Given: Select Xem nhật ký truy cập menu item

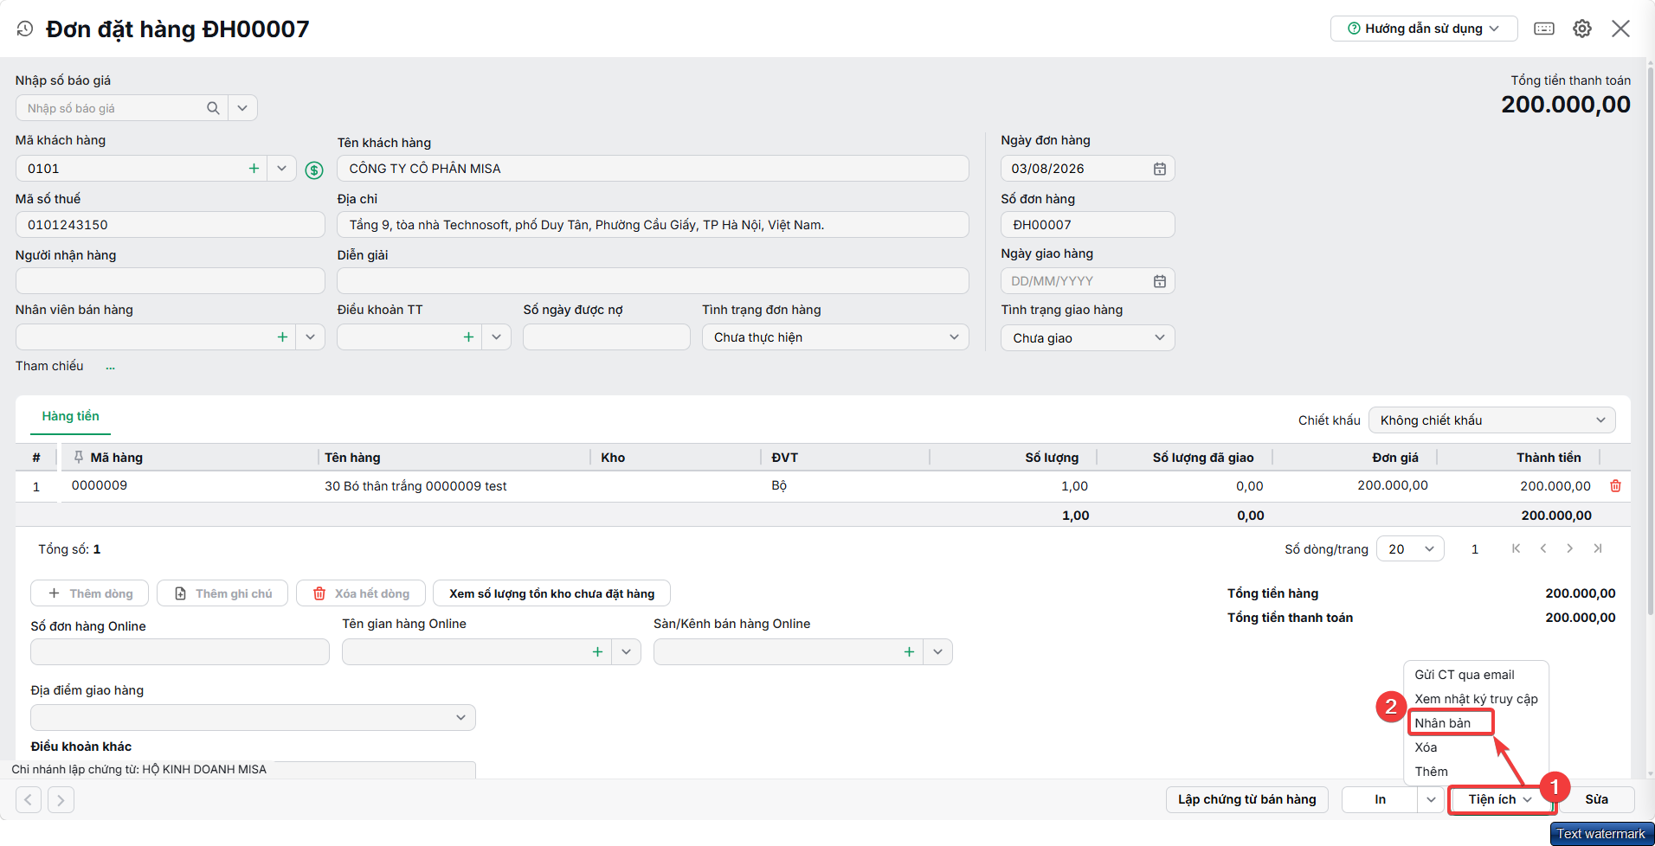Looking at the screenshot, I should [x=1476, y=699].
